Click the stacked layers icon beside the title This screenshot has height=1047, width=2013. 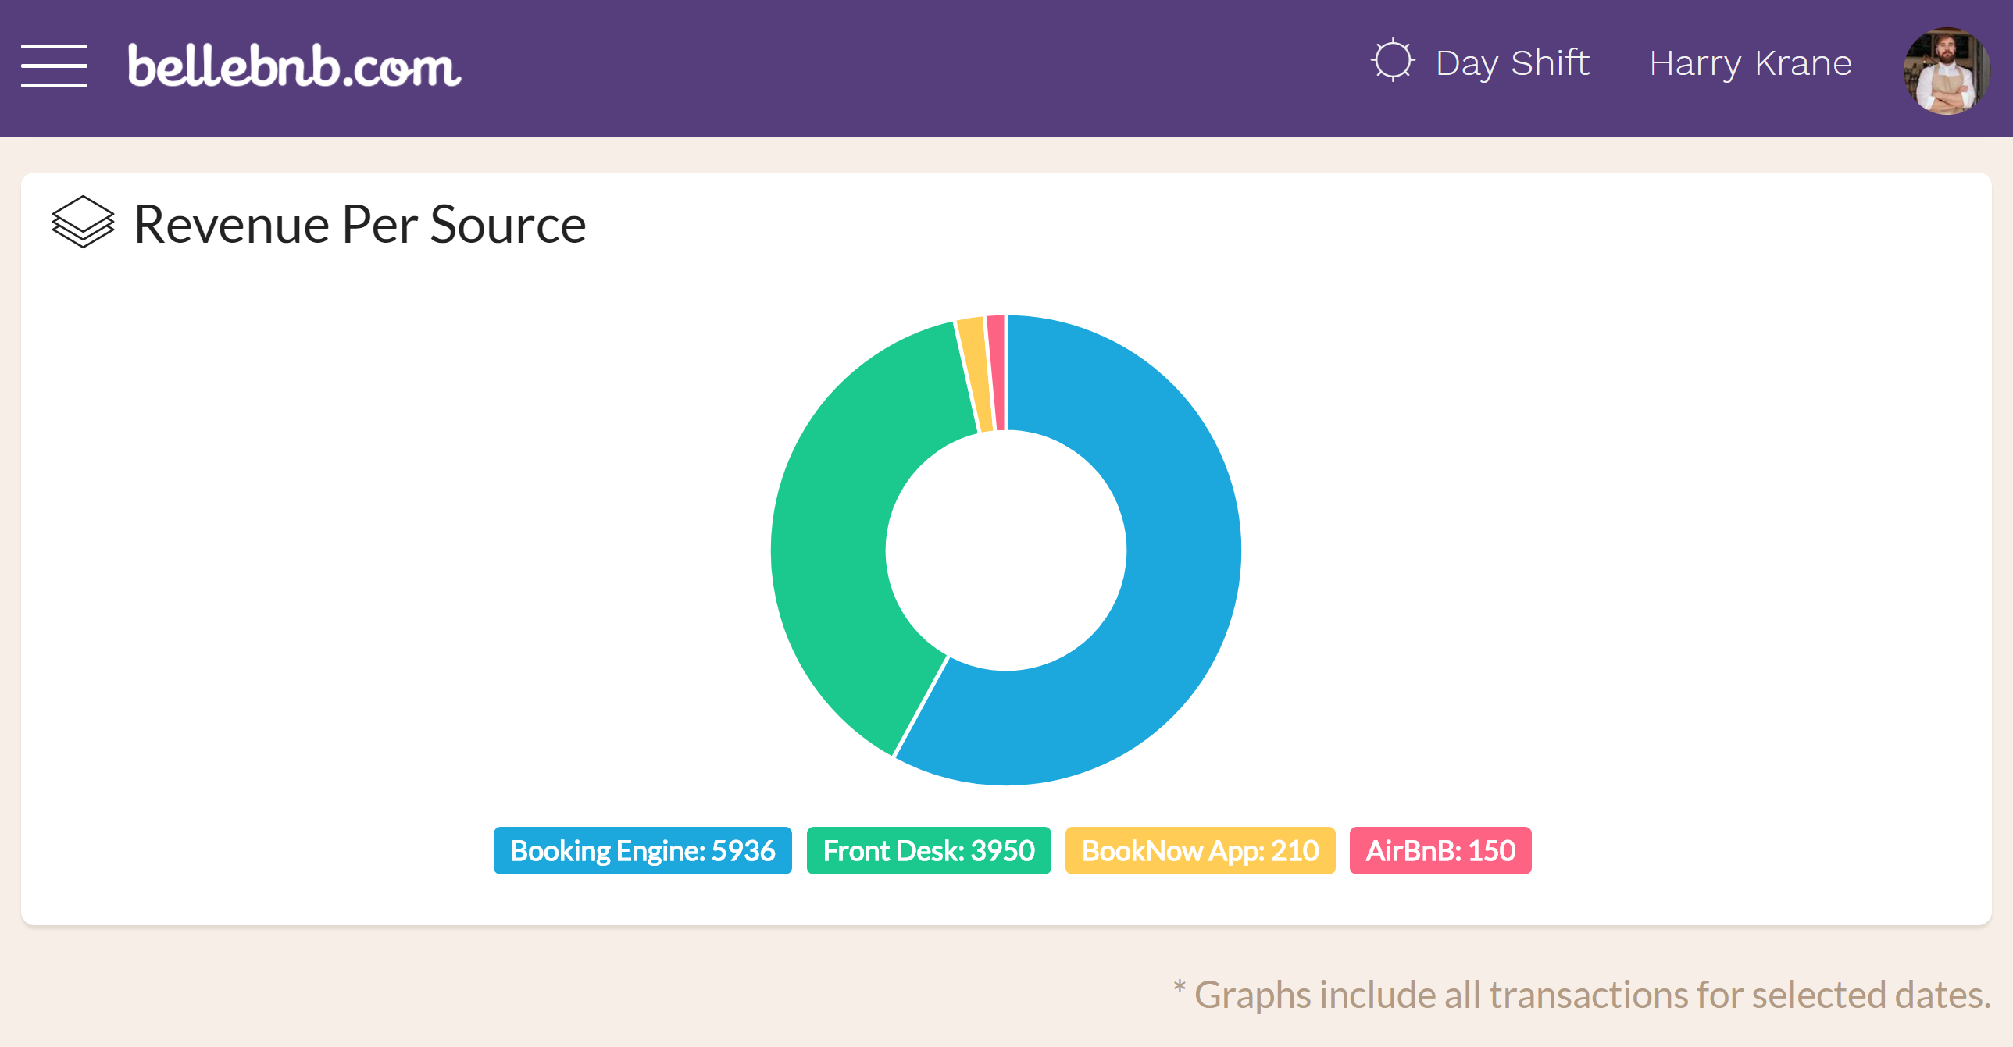click(x=83, y=222)
